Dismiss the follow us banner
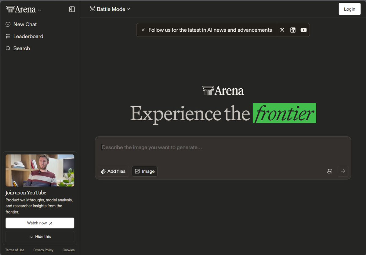Viewport: 366px width, 255px height. (143, 30)
